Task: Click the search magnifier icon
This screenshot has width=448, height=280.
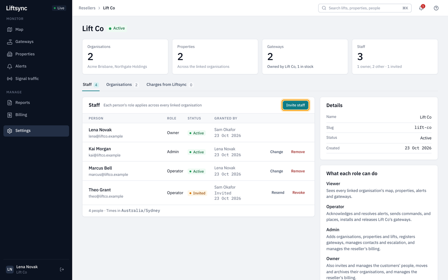Action: [x=324, y=8]
